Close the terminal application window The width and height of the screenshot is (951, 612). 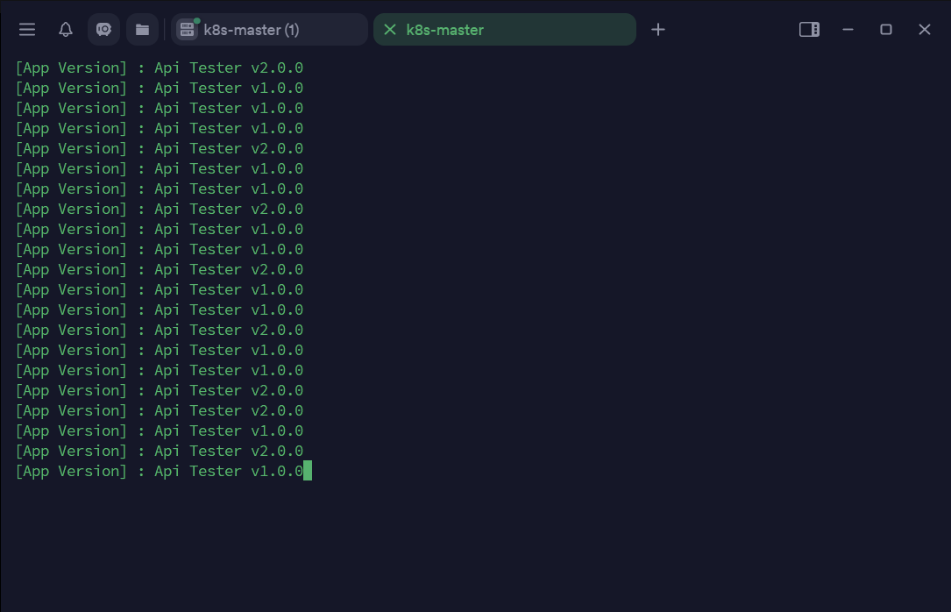(x=924, y=30)
